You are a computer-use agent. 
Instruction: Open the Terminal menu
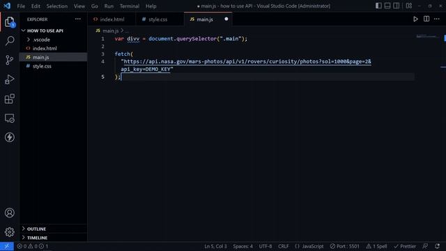point(130,6)
